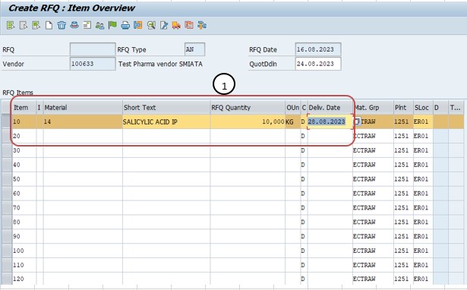Click the Vendor field showing 100633
This screenshot has width=467, height=290.
[x=93, y=64]
